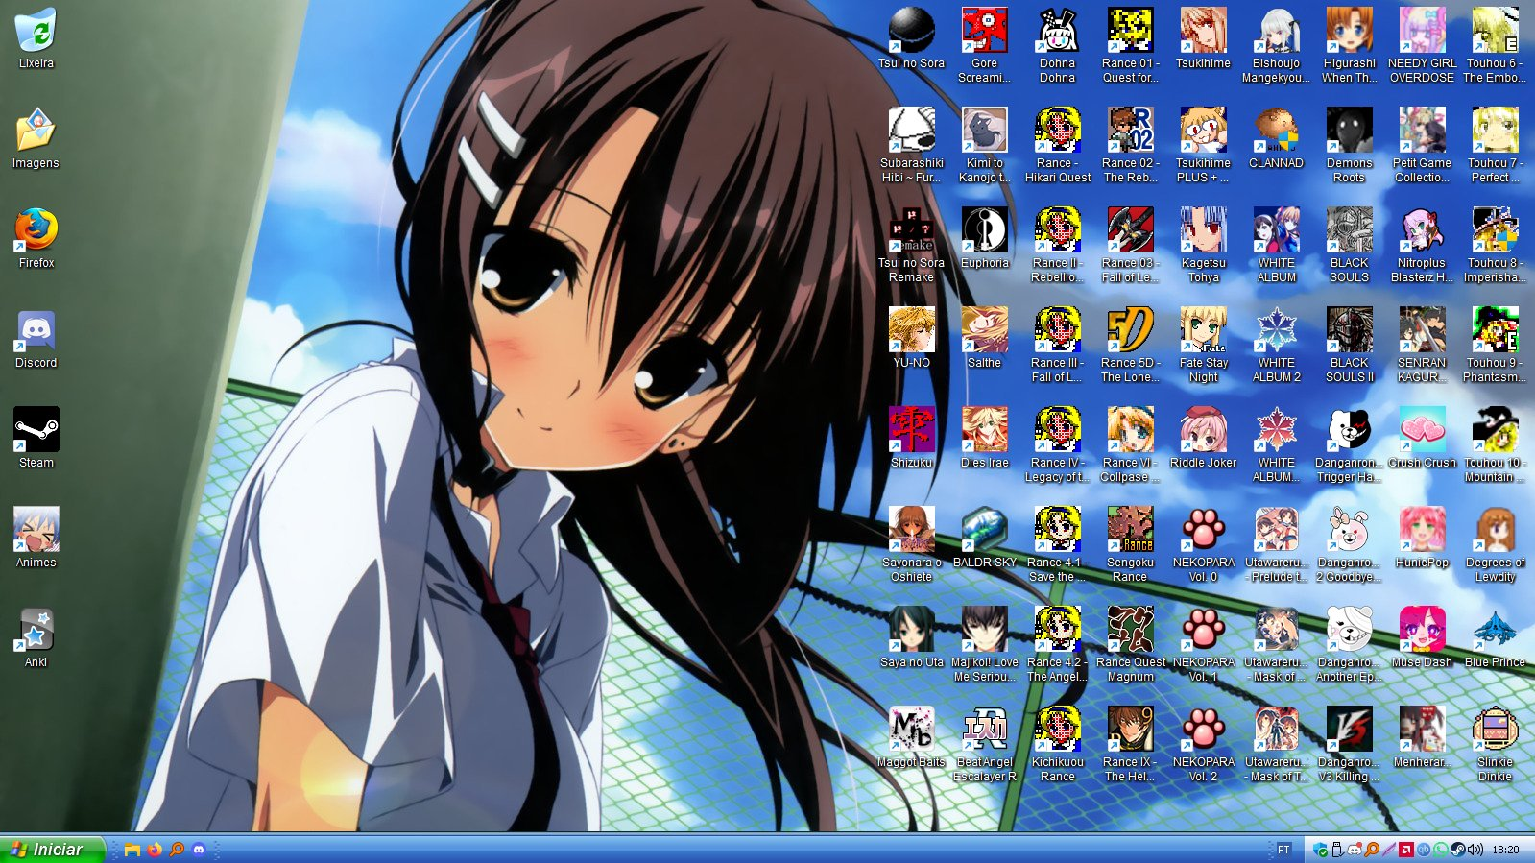Open the Iniciar start menu button

click(48, 850)
